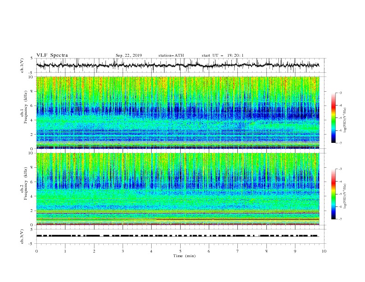Click the "start UT = 18:20:1" text

click(x=223, y=55)
